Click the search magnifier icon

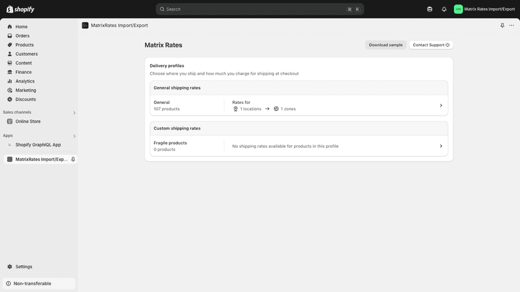coord(162,9)
